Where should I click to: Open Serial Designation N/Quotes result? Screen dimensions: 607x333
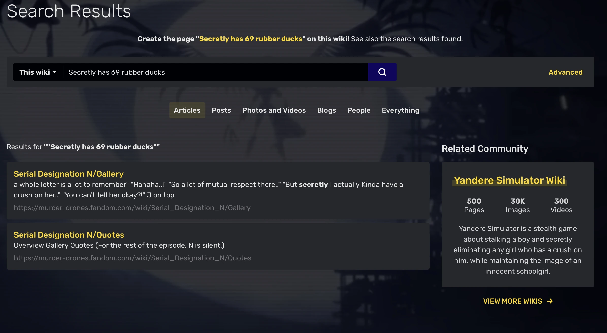[x=69, y=235]
